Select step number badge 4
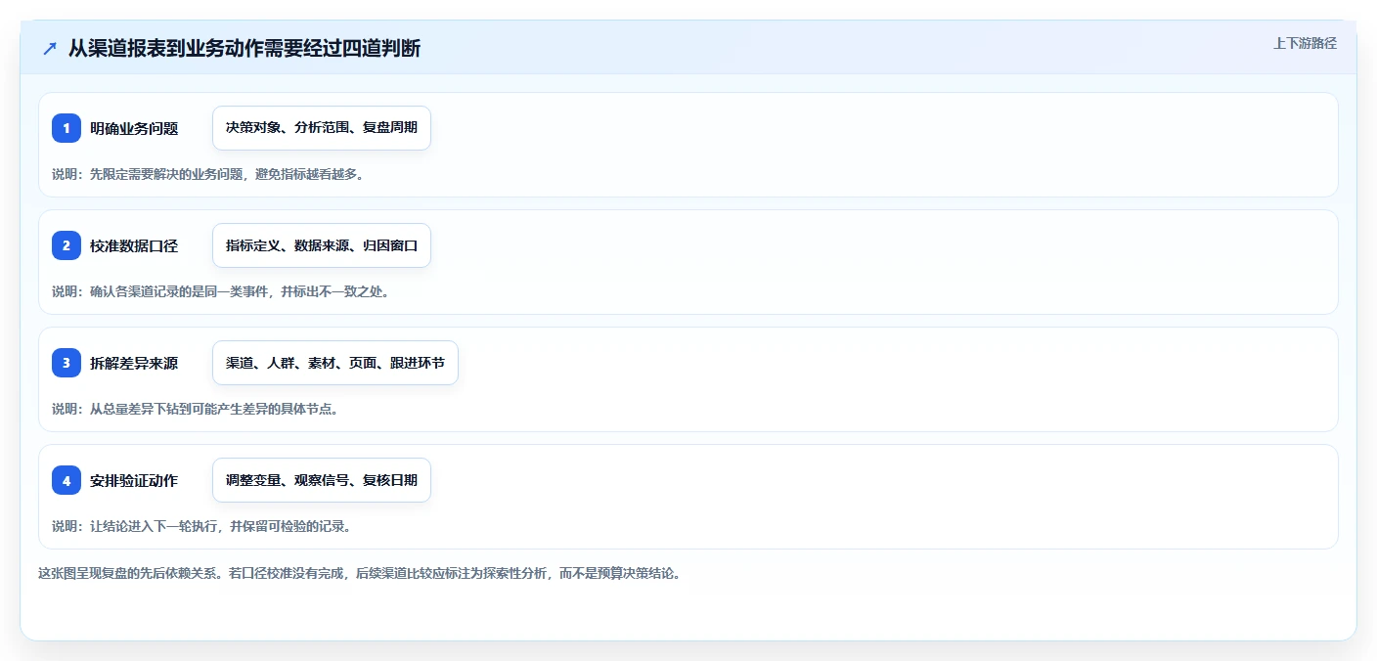Viewport: 1377px width, 661px height. coord(67,480)
